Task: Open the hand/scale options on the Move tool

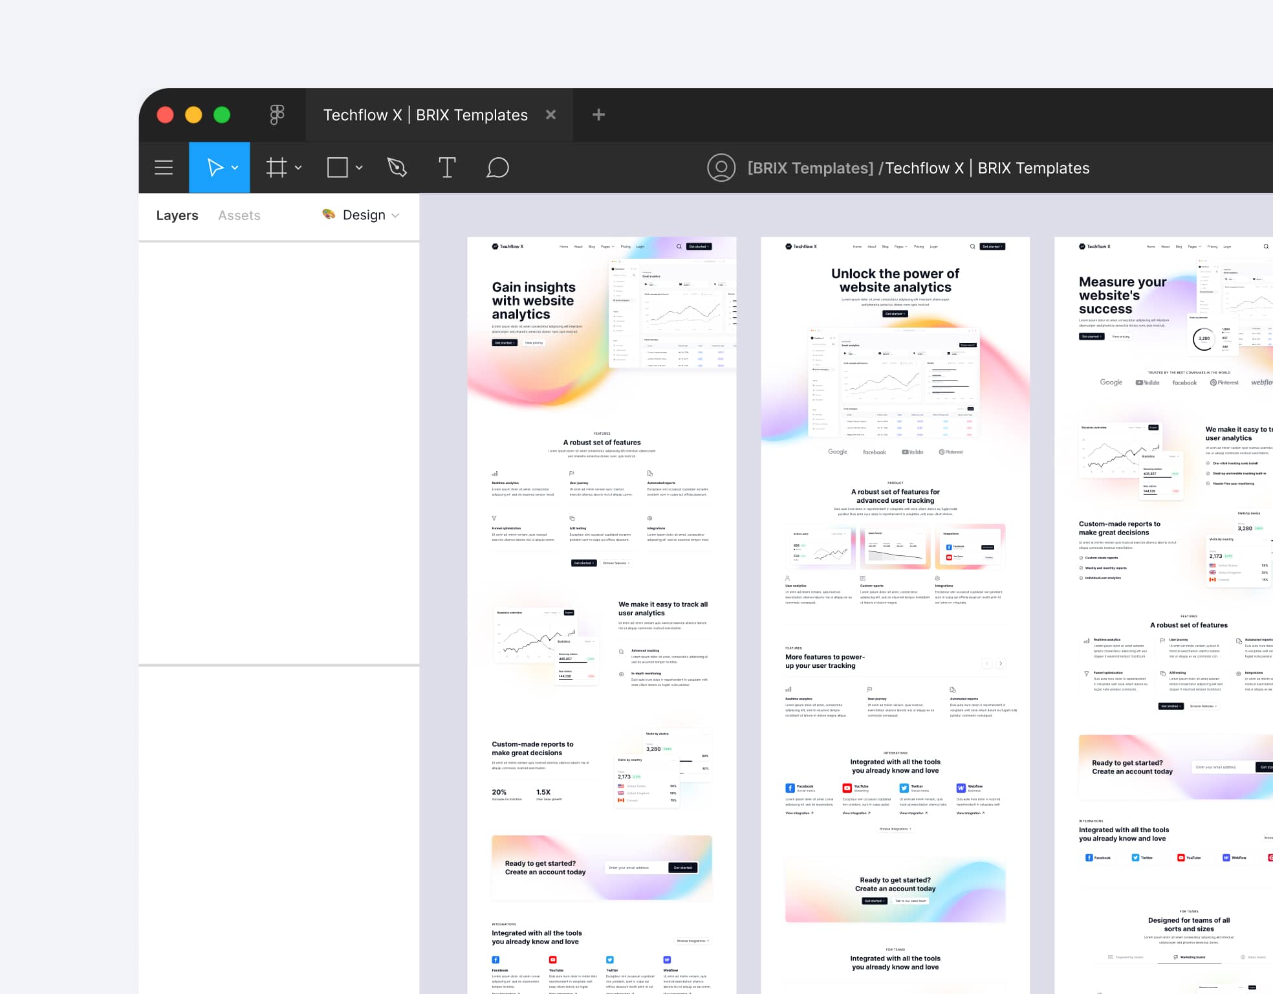Action: 236,168
